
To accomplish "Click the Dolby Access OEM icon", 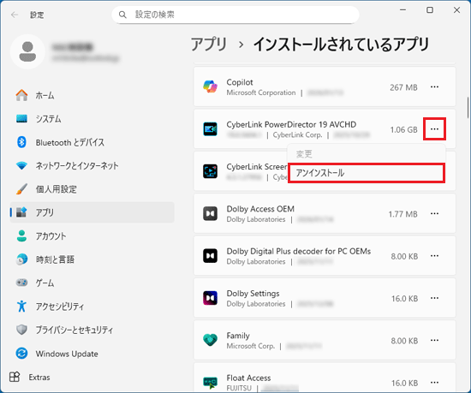I will (x=210, y=214).
